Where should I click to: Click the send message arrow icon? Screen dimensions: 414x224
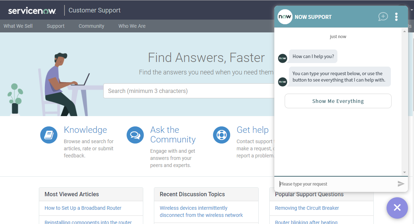401,184
